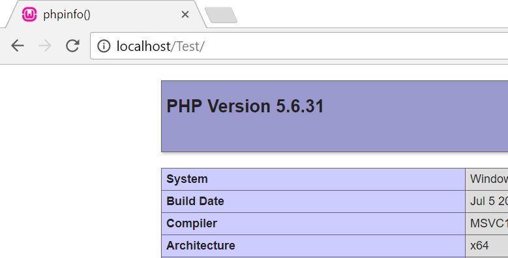
Task: Click the WampServer favicon on the tab
Action: (29, 14)
